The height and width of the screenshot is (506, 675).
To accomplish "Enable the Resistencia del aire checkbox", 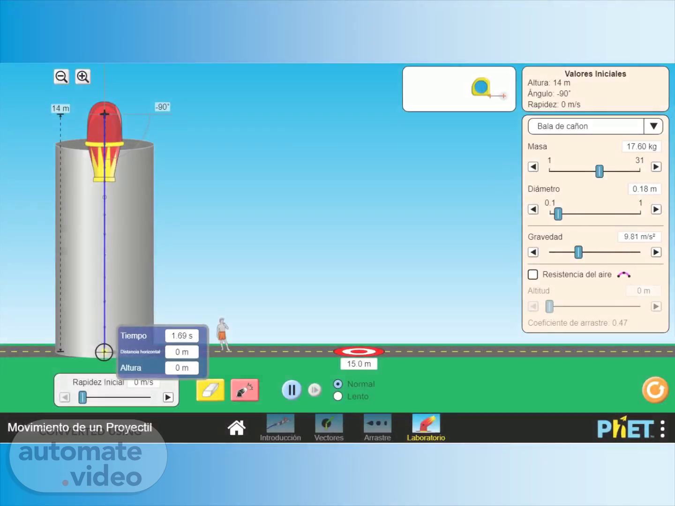I will (533, 275).
